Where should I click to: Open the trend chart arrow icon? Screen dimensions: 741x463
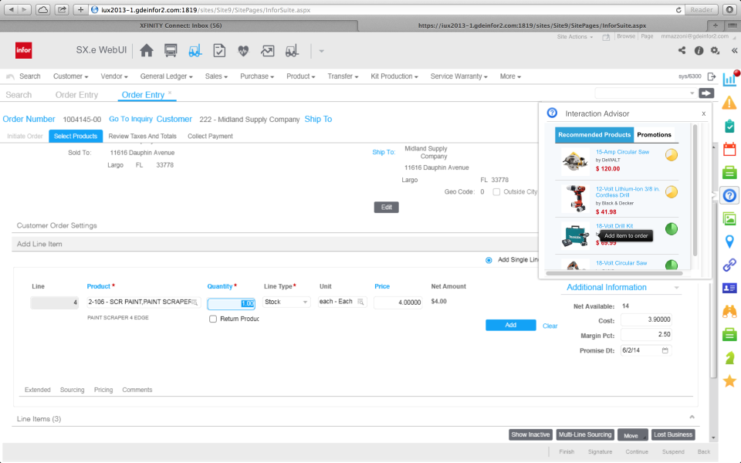[x=268, y=51]
